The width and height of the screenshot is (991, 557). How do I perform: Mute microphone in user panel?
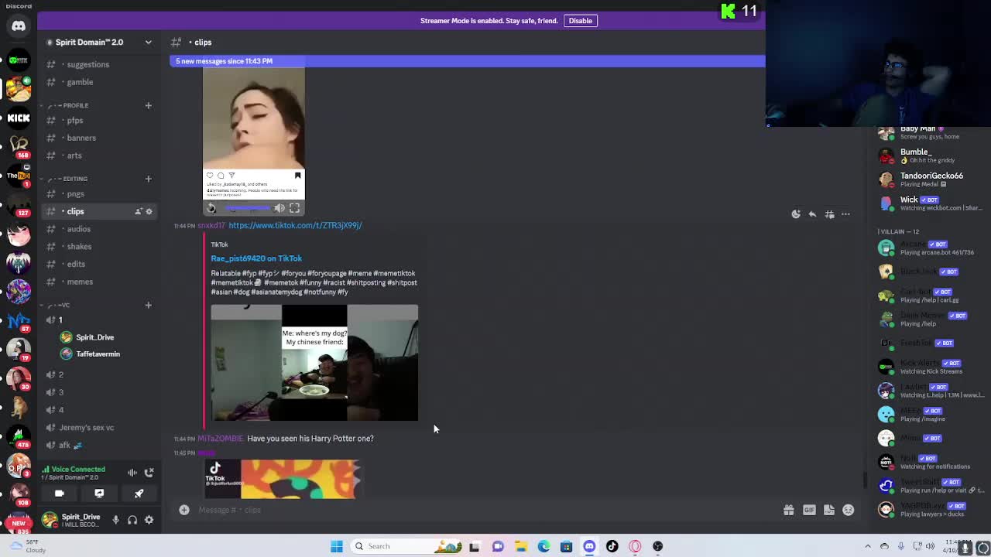click(x=116, y=520)
